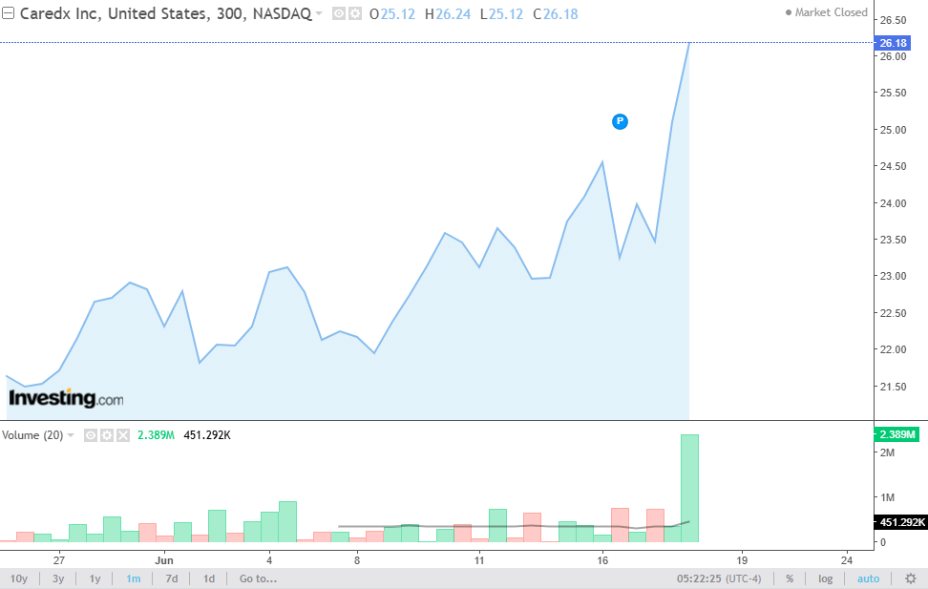Select the 10y time range
Screen dimensions: 928x589
[x=19, y=578]
